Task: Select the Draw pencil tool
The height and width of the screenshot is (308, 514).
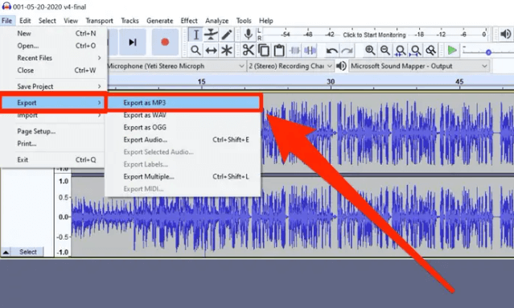Action: click(227, 35)
